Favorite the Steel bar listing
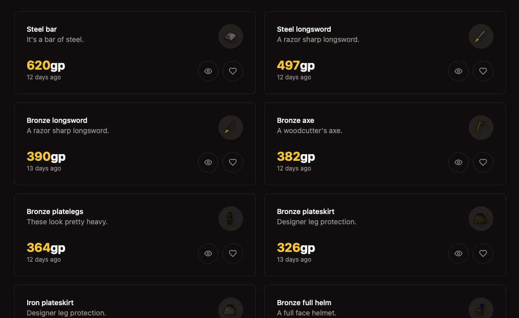Screen dimensions: 519x318 [233, 71]
